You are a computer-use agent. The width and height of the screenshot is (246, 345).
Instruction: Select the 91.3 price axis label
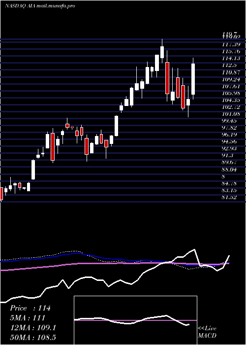[x=228, y=156]
